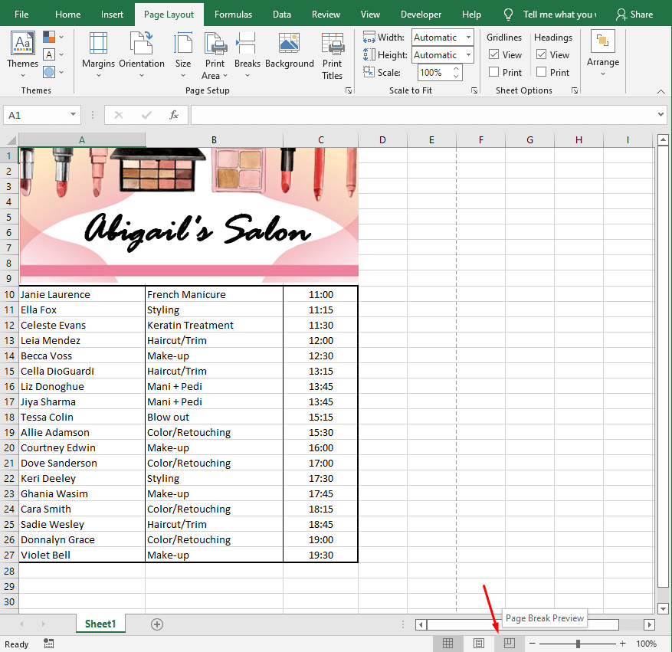Image resolution: width=672 pixels, height=652 pixels.
Task: Switch to Page Break Preview view
Action: coord(509,644)
